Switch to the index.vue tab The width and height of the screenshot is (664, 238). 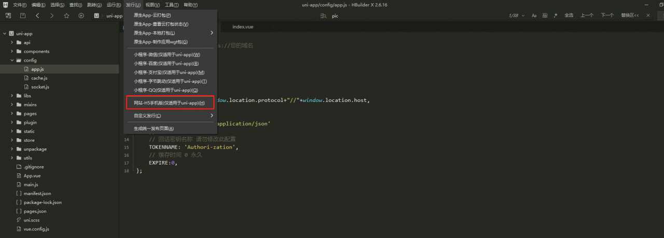click(x=243, y=26)
